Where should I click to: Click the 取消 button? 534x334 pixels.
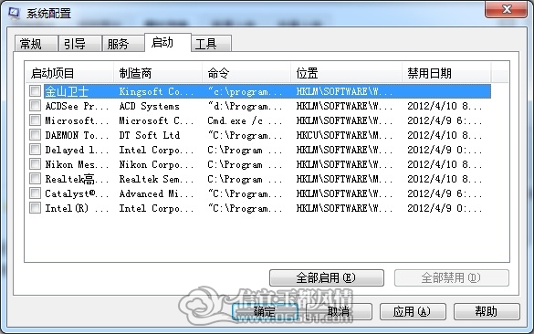pyautogui.click(x=339, y=311)
